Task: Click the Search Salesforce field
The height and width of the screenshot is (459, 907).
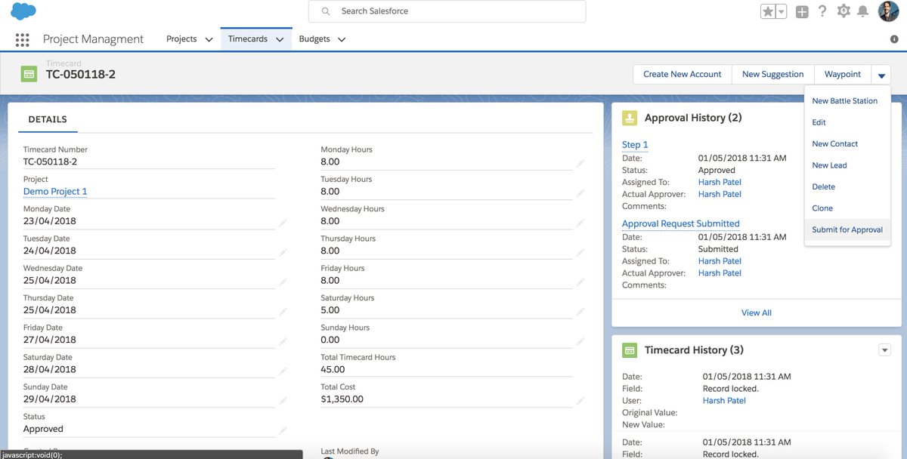Action: coord(447,11)
